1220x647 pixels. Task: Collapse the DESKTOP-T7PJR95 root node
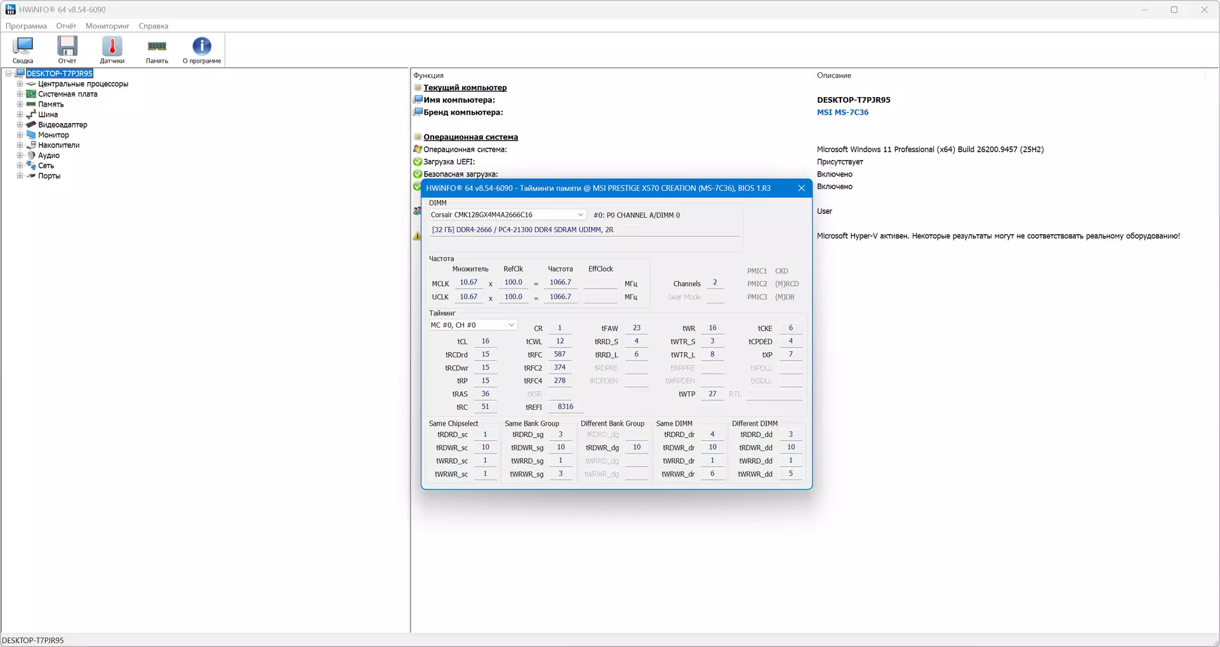click(8, 74)
